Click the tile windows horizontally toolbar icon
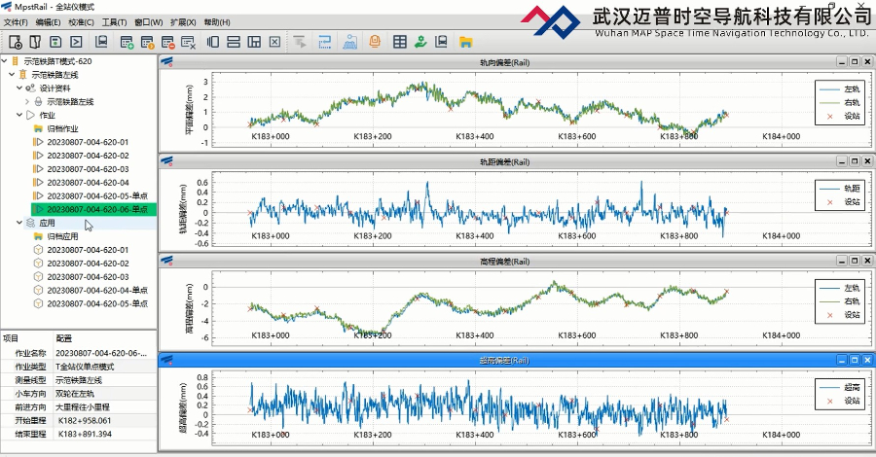Image resolution: width=876 pixels, height=457 pixels. pos(234,42)
